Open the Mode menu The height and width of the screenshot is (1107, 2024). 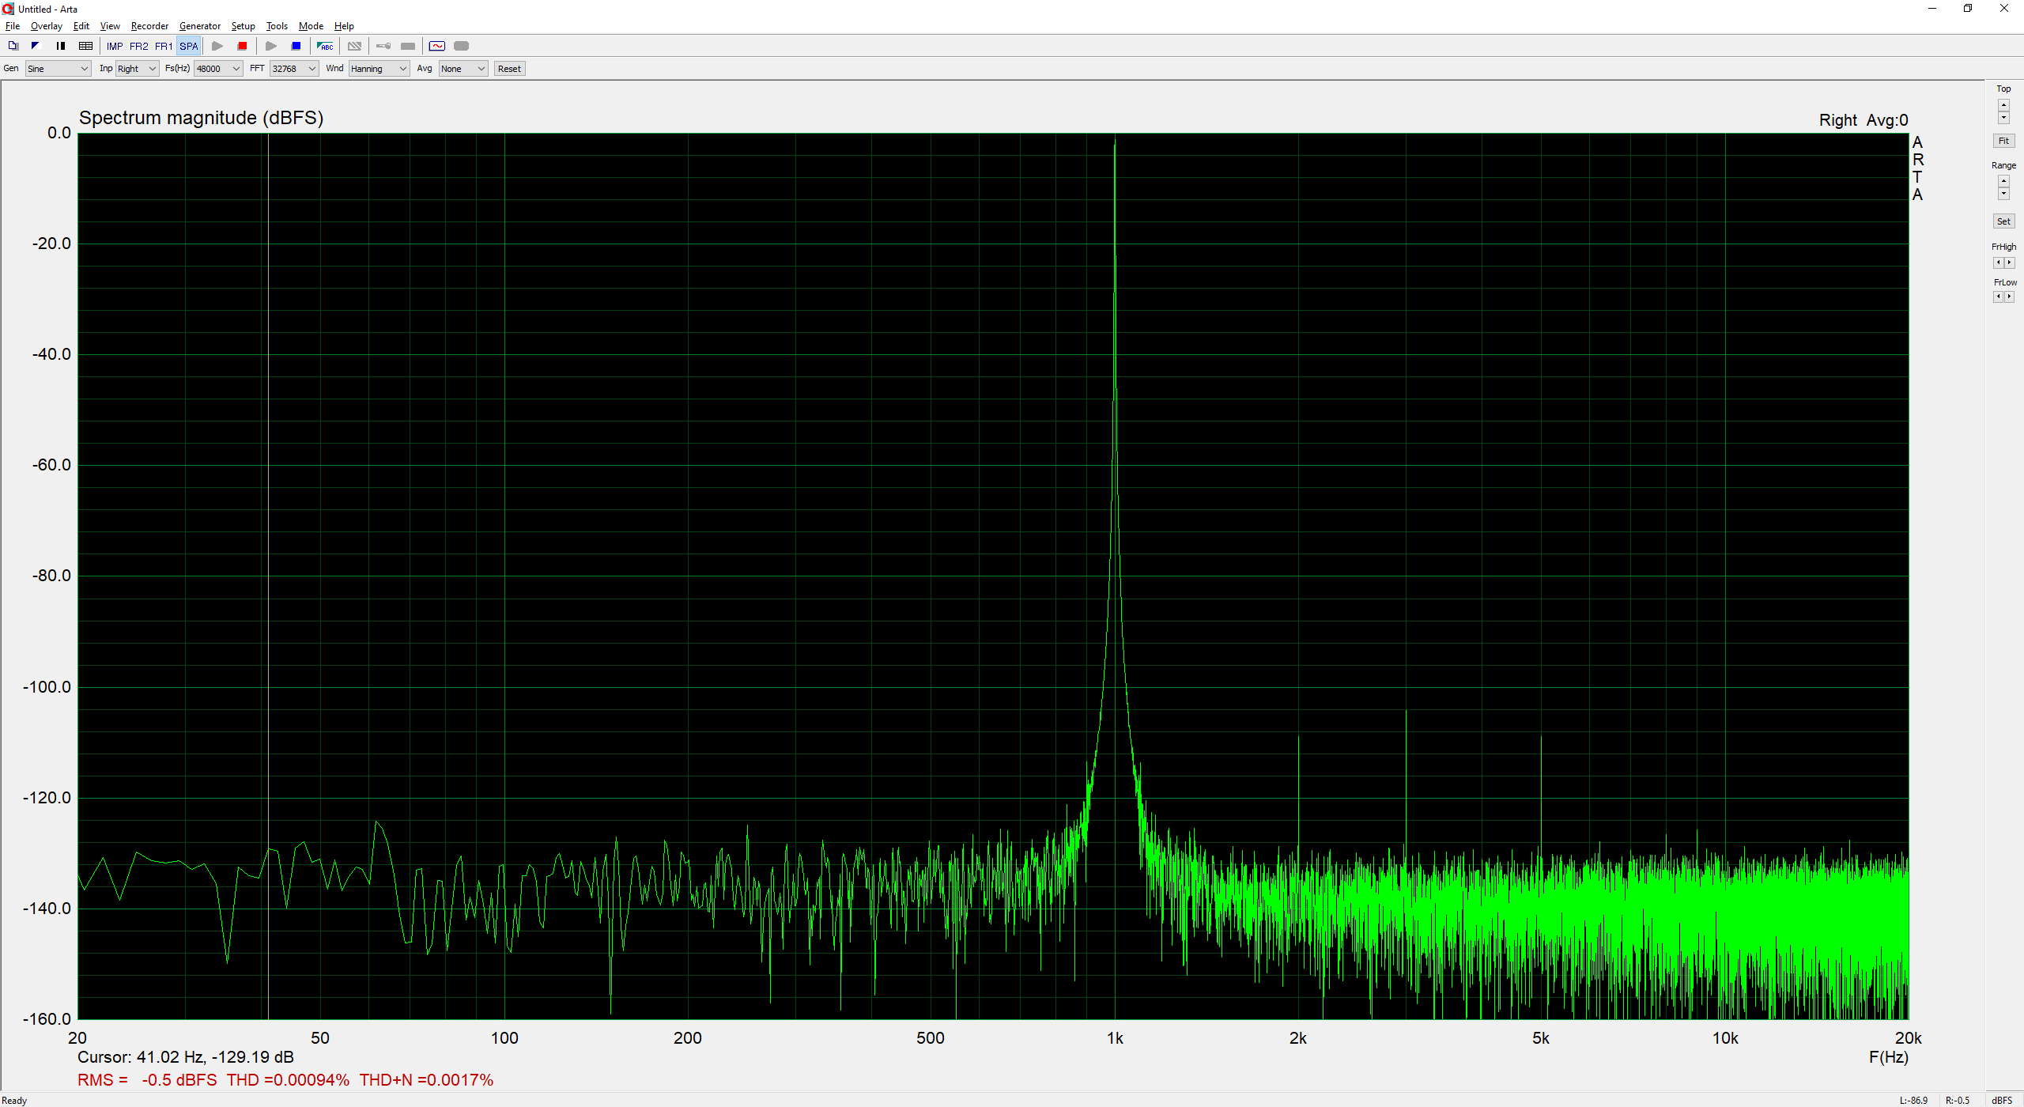pyautogui.click(x=311, y=26)
